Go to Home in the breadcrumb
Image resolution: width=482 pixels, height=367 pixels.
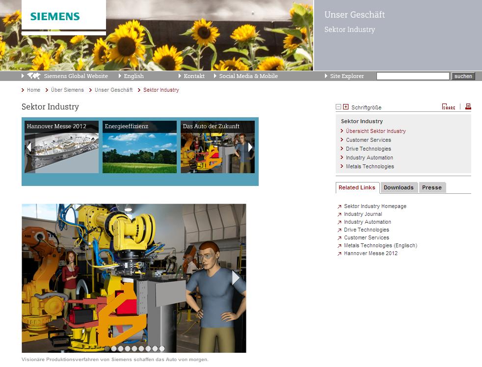(x=33, y=90)
